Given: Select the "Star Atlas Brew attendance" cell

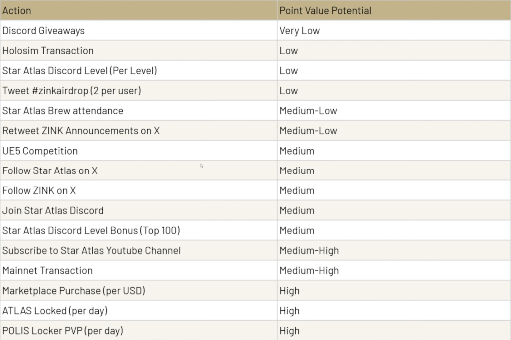Looking at the screenshot, I should click(63, 111).
